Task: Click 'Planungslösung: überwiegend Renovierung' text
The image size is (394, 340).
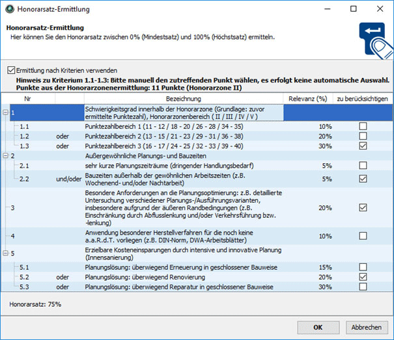Action: point(145,277)
